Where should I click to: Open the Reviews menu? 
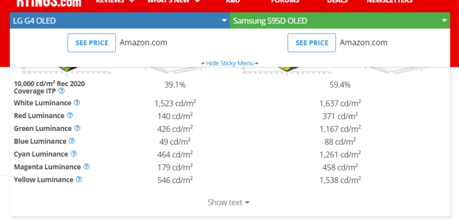[x=115, y=1]
